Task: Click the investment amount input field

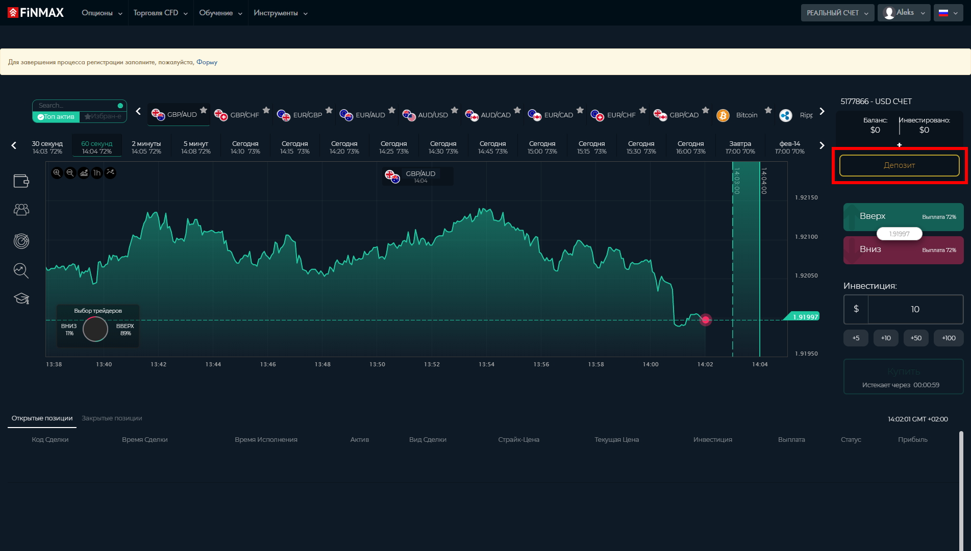Action: (914, 309)
